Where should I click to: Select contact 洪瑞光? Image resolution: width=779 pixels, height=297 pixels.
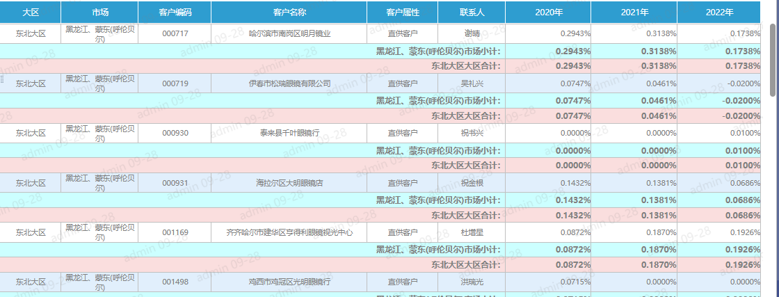click(x=472, y=282)
